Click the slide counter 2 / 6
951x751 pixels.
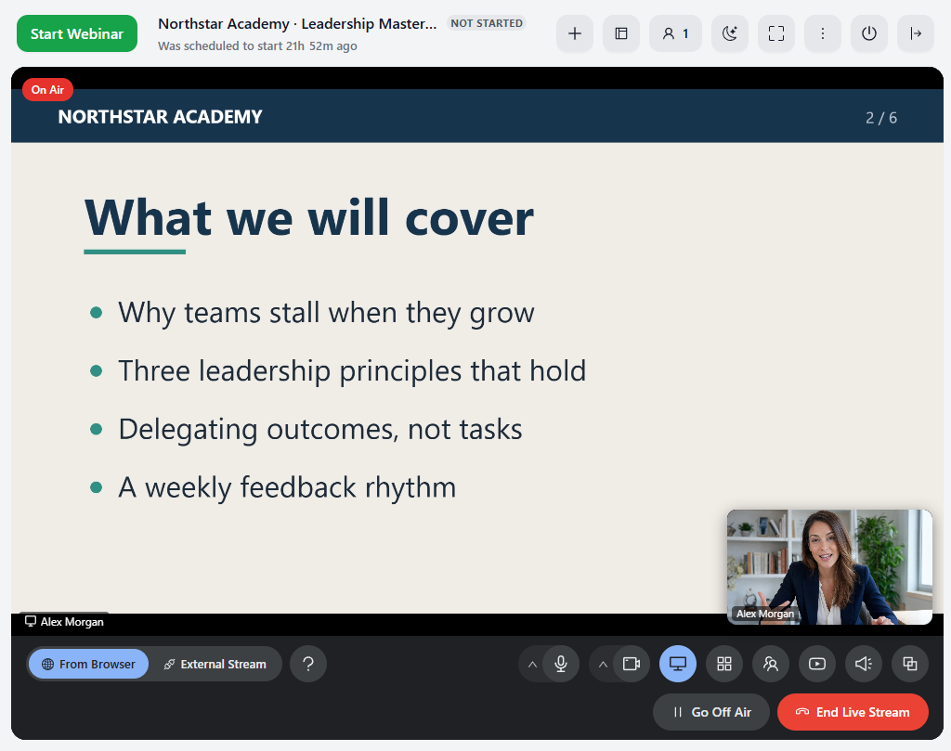coord(880,118)
